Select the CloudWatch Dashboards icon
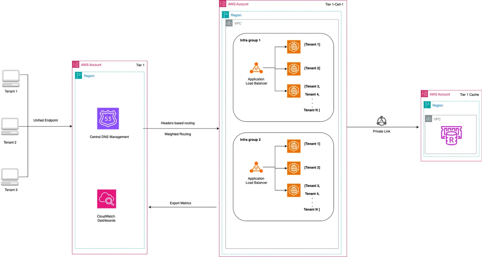The width and height of the screenshot is (482, 257). point(106,199)
